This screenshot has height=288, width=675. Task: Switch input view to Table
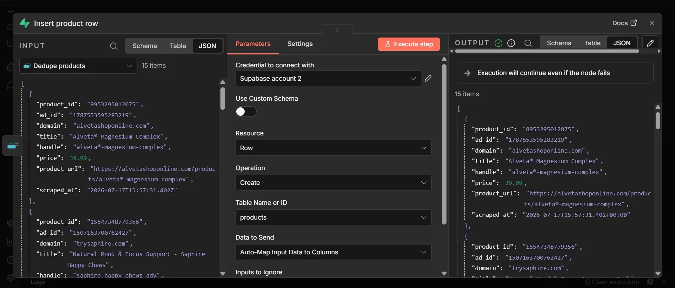[178, 46]
